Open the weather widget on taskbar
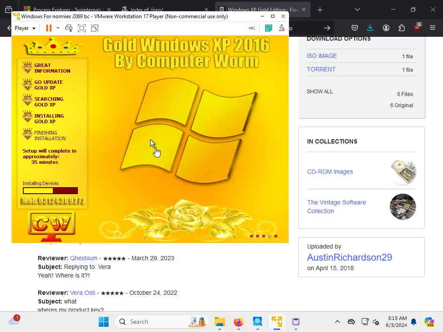 tap(14, 320)
